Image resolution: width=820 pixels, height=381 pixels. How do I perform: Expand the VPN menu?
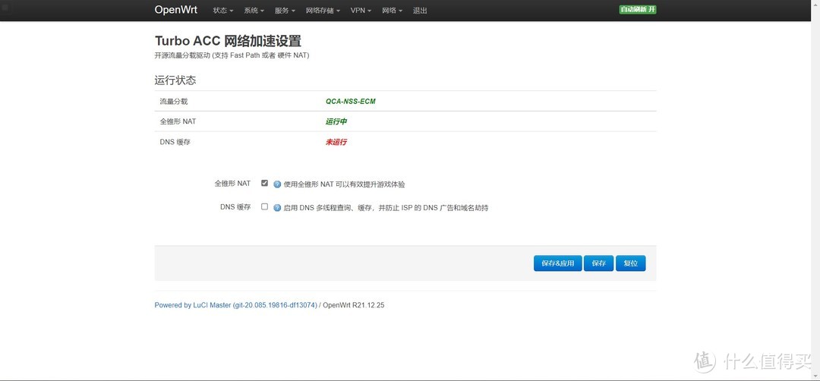coord(361,11)
